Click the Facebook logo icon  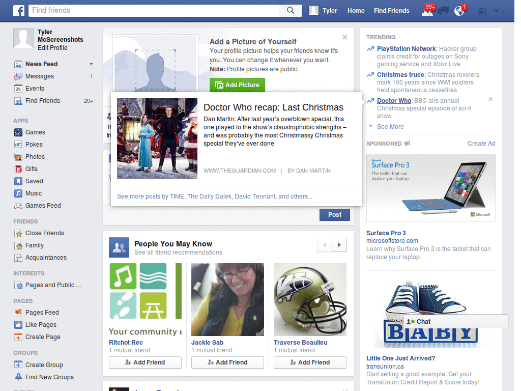pos(19,11)
